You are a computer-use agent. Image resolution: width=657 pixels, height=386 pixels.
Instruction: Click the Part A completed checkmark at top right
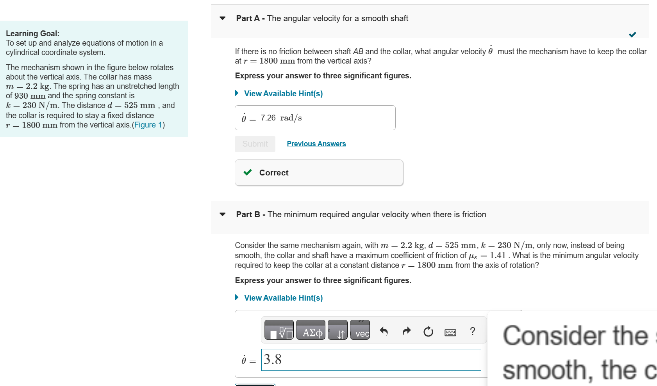click(x=633, y=34)
